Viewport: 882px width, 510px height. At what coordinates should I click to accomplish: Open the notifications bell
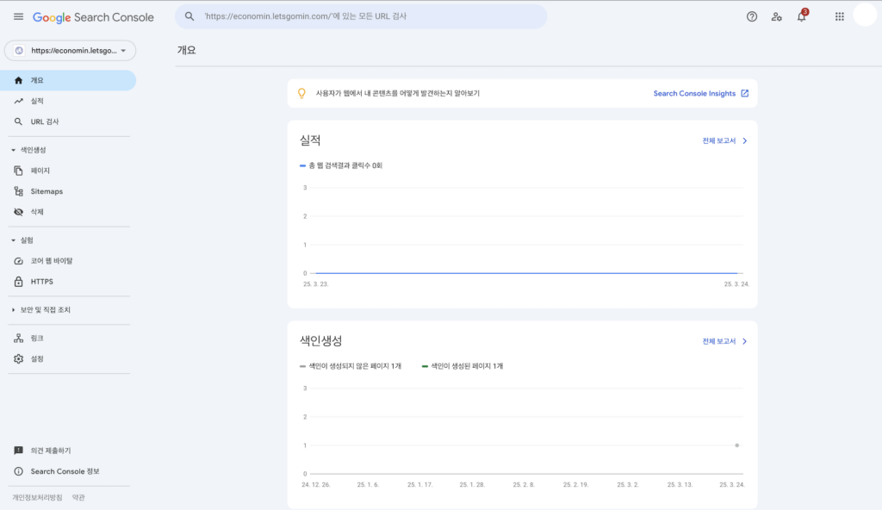pos(802,16)
